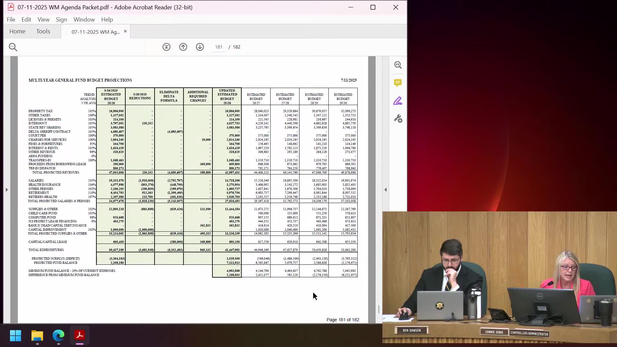Viewport: 617px width, 347px height.
Task: Go to previous page arrow
Action: pos(183,47)
